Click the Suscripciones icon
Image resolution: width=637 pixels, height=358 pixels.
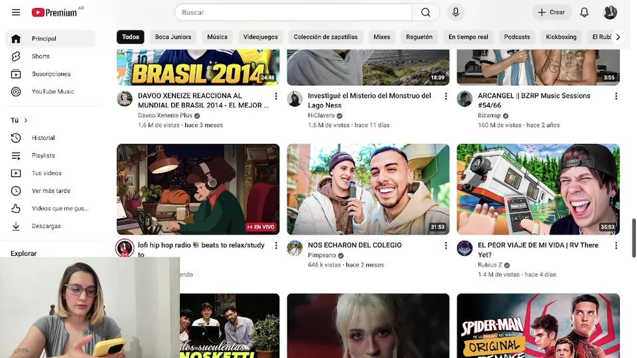coord(16,74)
